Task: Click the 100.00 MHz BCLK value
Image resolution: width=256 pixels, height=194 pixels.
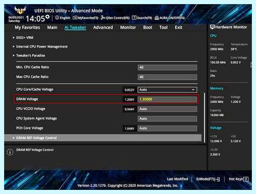Action: pyautogui.click(x=218, y=62)
